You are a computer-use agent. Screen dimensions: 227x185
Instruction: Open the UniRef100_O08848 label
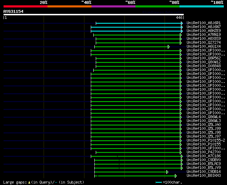[x=204, y=66]
